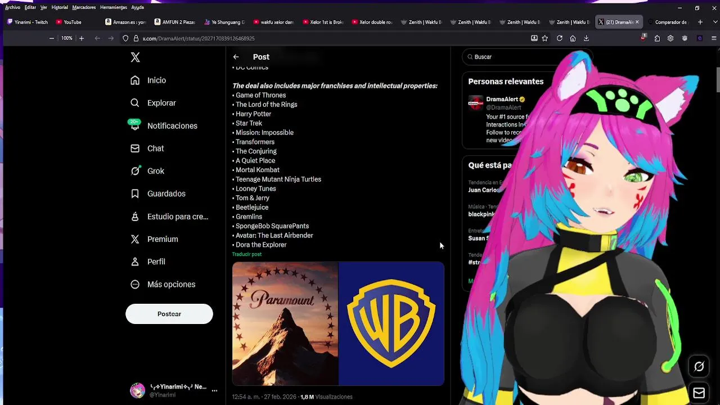Open the browser extensions puzzle icon
Image resolution: width=720 pixels, height=405 pixels.
coord(657,38)
